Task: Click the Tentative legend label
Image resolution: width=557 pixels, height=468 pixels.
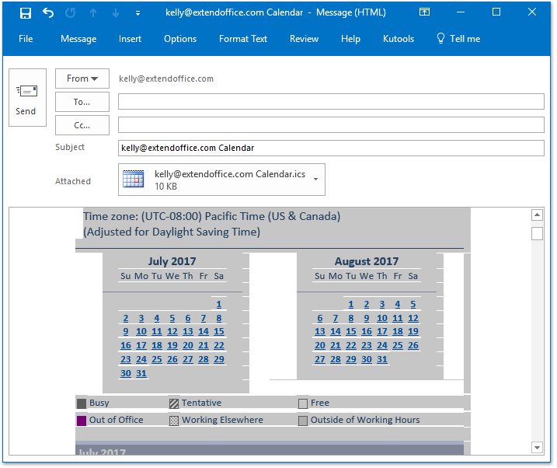Action: point(201,403)
